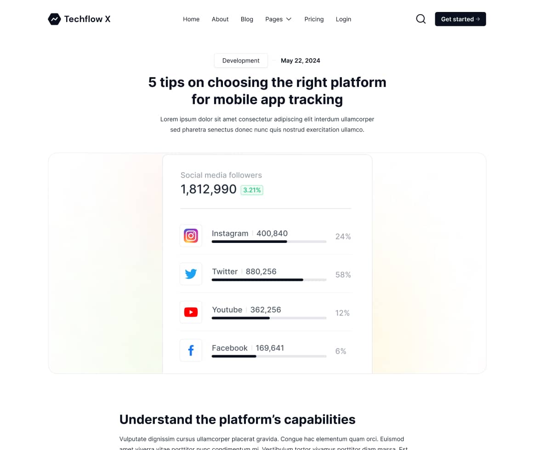Click the follower total 1,812,990
This screenshot has height=450, width=535.
(x=209, y=189)
